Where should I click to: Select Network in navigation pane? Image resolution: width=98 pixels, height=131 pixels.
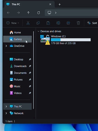tap(17, 113)
